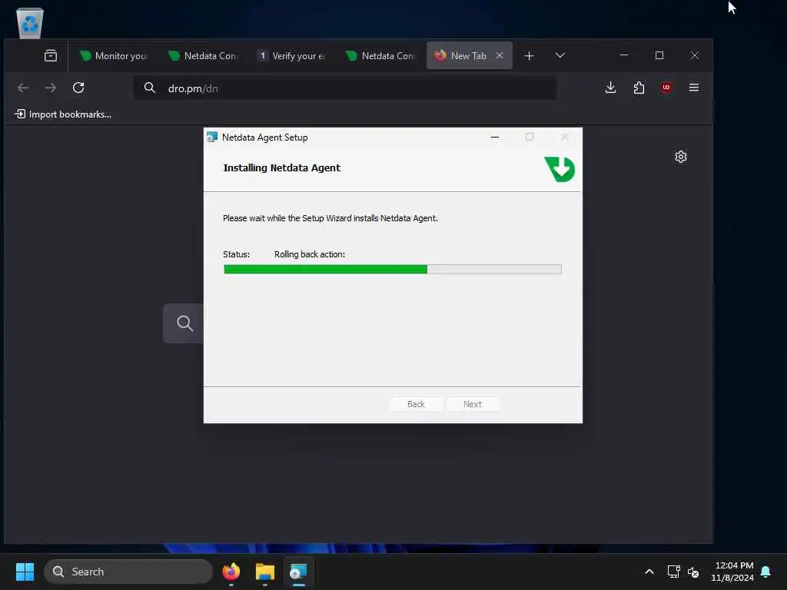Click the taskbar Search box
Screen dimensions: 787x590
coord(128,572)
